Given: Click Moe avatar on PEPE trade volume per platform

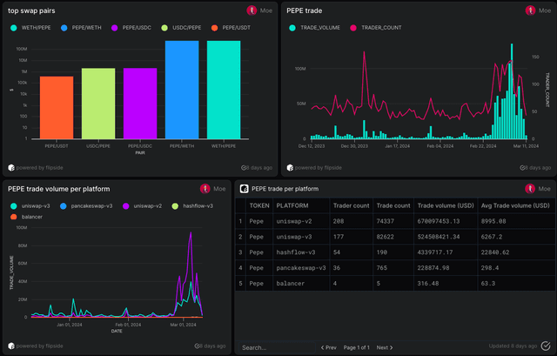Looking at the screenshot, I should 205,189.
